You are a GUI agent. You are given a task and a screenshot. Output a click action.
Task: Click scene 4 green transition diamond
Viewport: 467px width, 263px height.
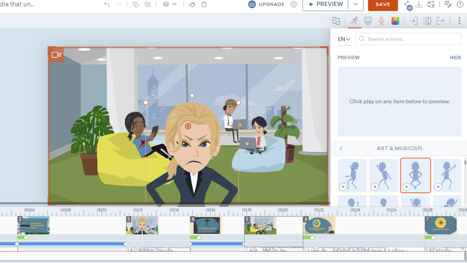[x=199, y=238]
